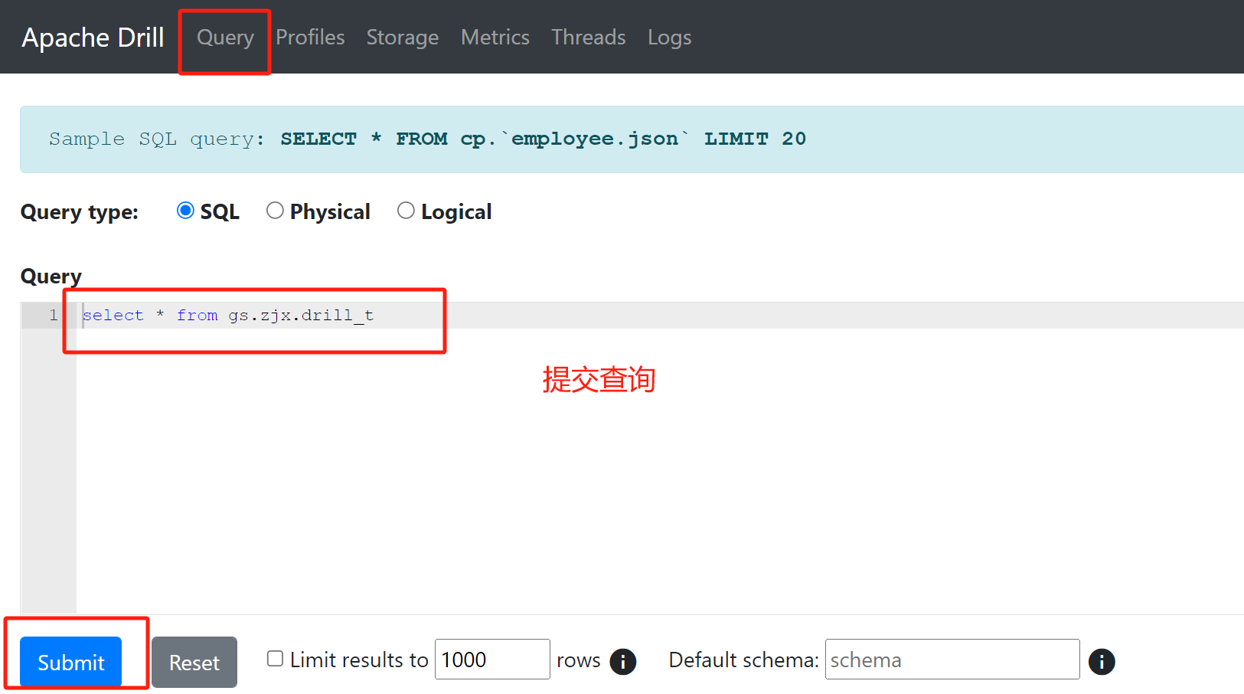Click the Submit button to run query

(x=70, y=662)
